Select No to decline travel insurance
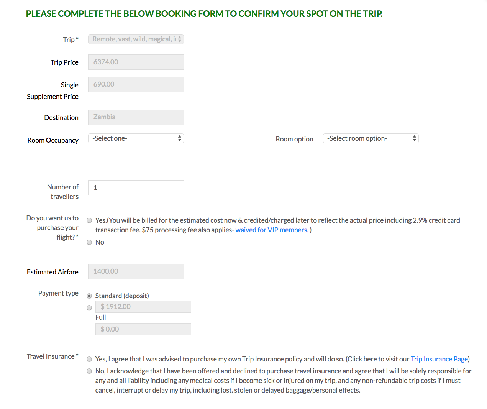 click(89, 371)
